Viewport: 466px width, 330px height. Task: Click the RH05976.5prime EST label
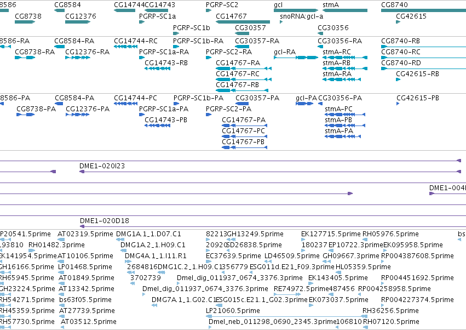click(390, 234)
